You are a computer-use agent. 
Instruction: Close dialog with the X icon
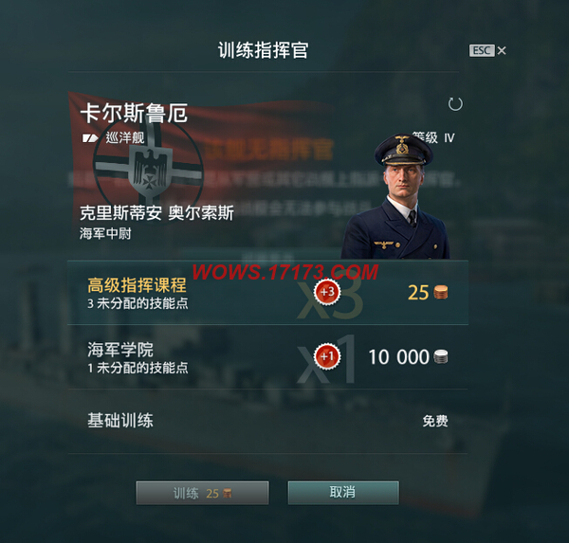point(502,50)
